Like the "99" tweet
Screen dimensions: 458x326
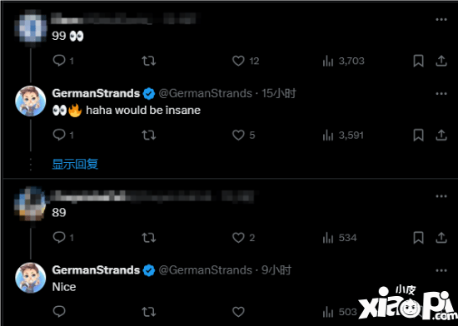coord(238,61)
